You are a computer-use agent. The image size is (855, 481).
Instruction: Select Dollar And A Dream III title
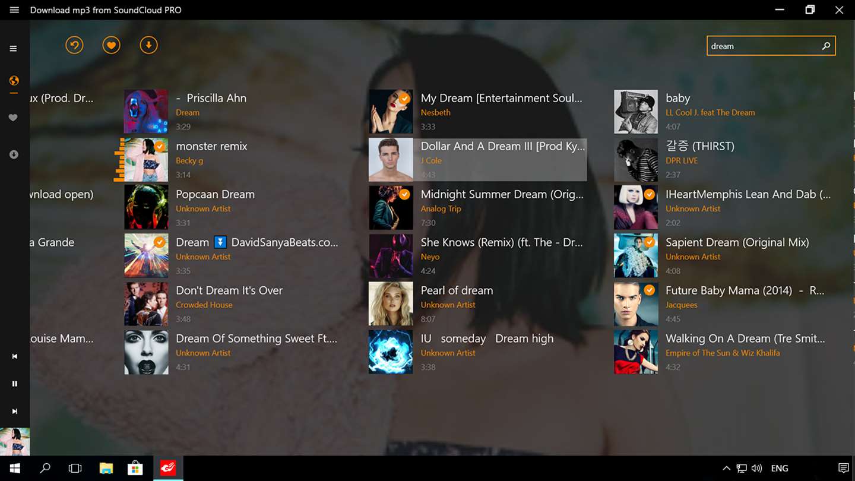[x=503, y=146]
